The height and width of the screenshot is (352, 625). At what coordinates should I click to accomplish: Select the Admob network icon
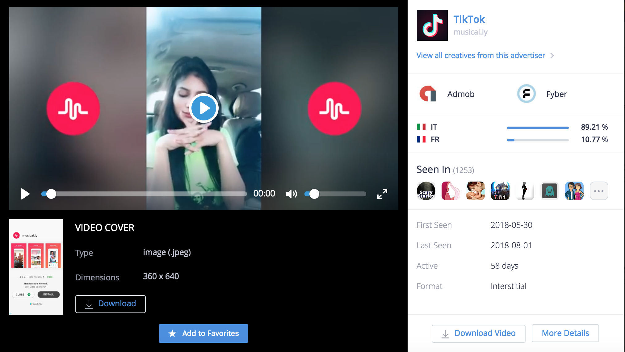click(x=428, y=94)
